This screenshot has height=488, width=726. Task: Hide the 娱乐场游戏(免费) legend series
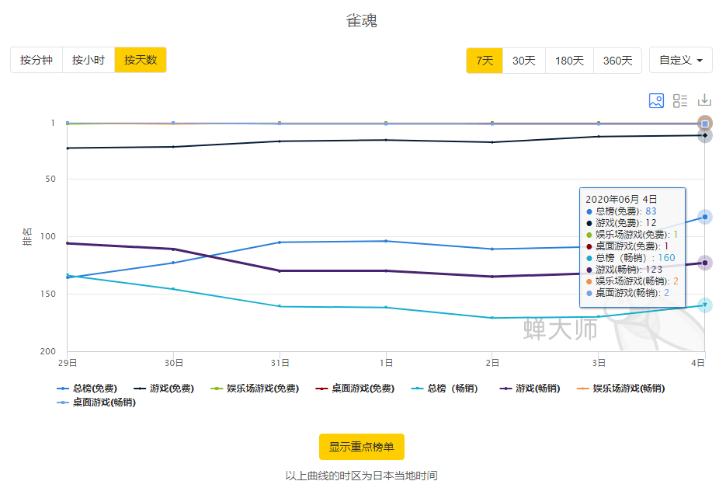coord(255,389)
